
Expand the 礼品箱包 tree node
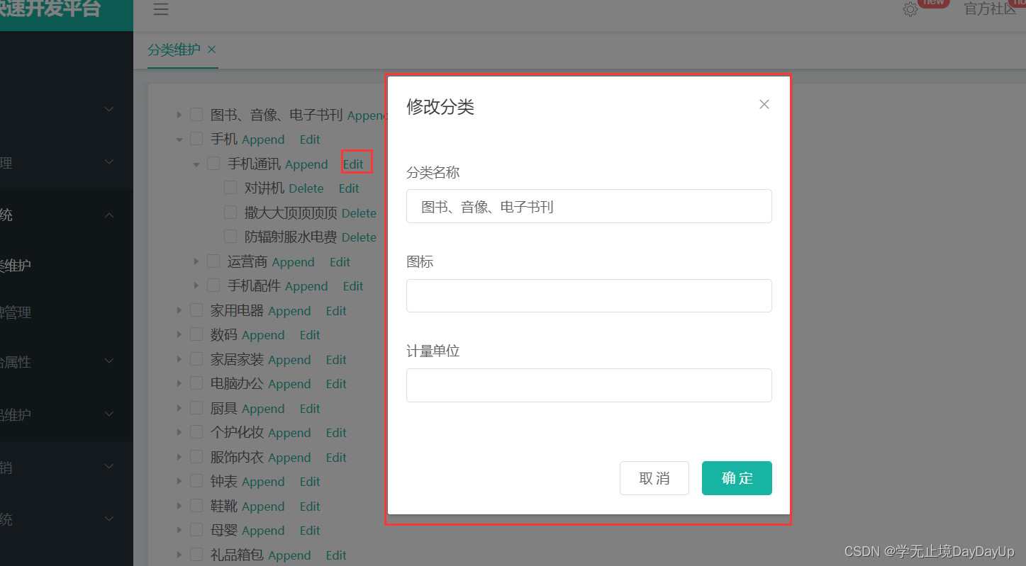click(x=179, y=555)
